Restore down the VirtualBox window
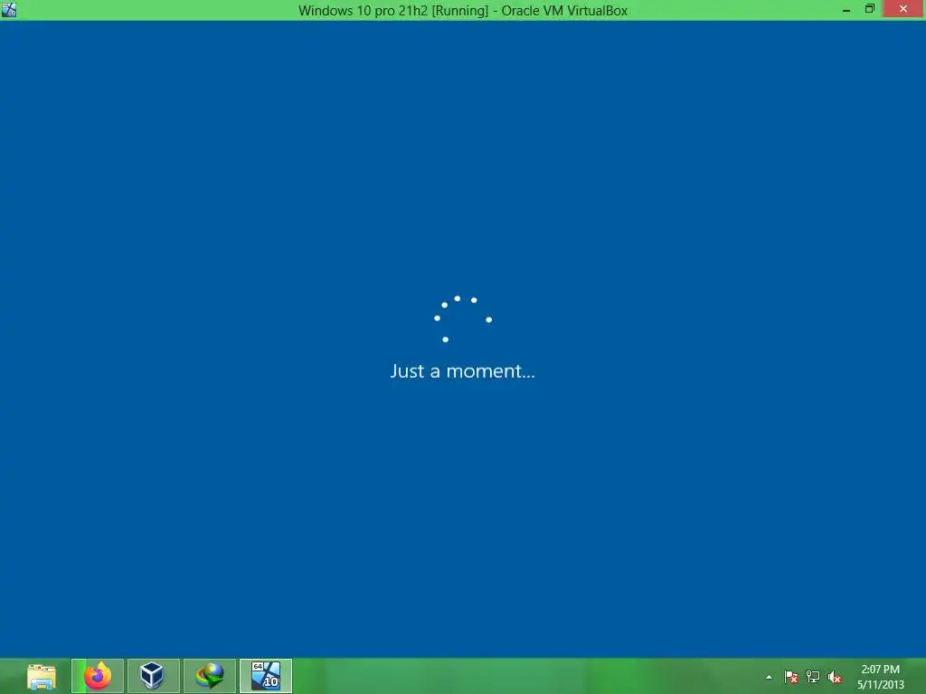The width and height of the screenshot is (926, 694). point(869,9)
